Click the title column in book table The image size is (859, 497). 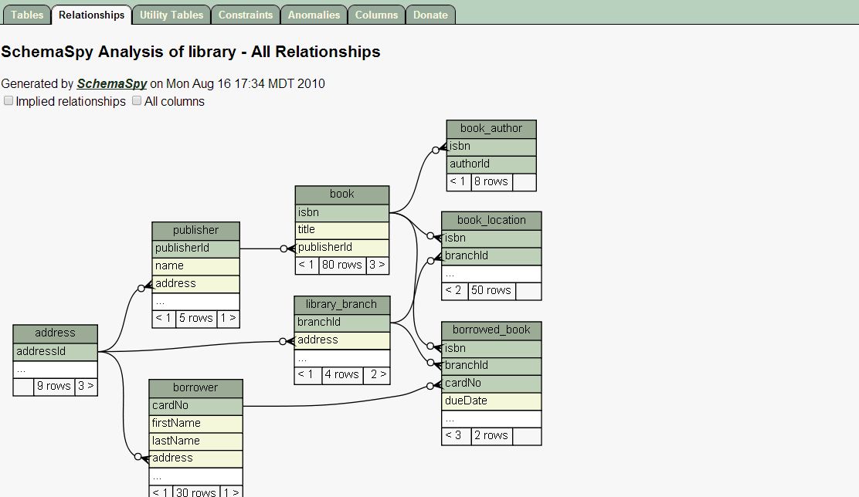pyautogui.click(x=341, y=230)
